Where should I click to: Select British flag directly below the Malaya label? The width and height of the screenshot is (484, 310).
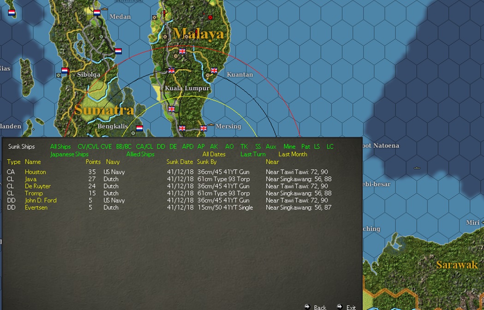pyautogui.click(x=182, y=51)
